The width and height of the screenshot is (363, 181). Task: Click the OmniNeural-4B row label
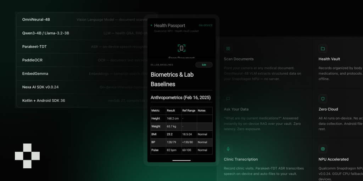point(36,20)
